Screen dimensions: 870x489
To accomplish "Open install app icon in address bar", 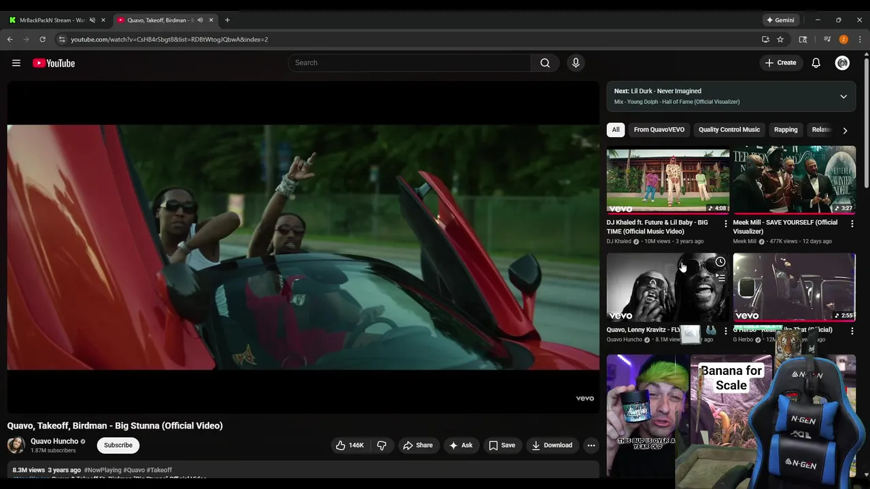I will [x=765, y=39].
